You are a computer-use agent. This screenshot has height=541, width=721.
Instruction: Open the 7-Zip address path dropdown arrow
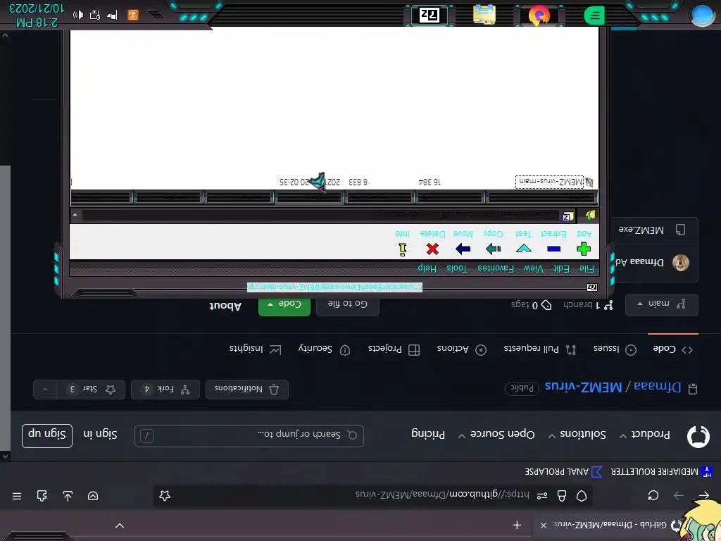tap(75, 215)
